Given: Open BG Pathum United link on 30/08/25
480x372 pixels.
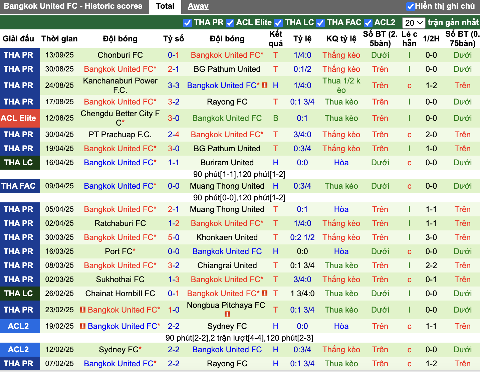Looking at the screenshot, I should (x=227, y=69).
